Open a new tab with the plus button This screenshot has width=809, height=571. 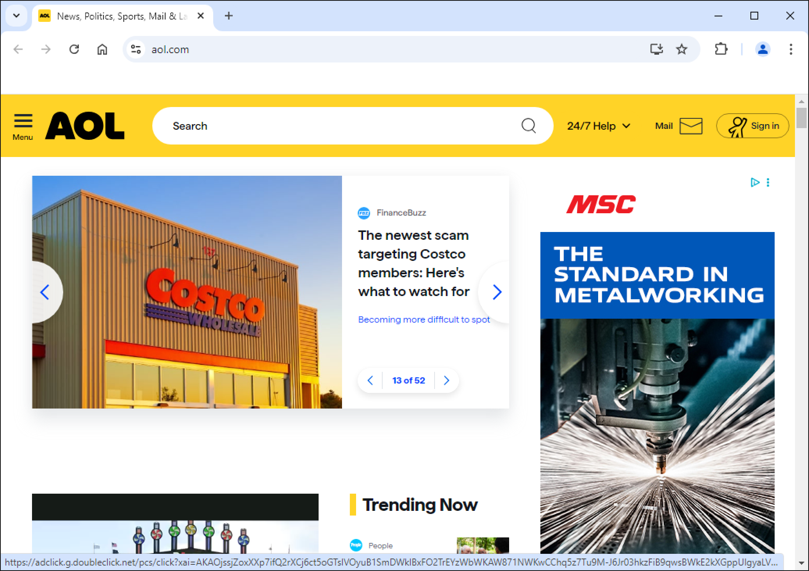(x=229, y=16)
